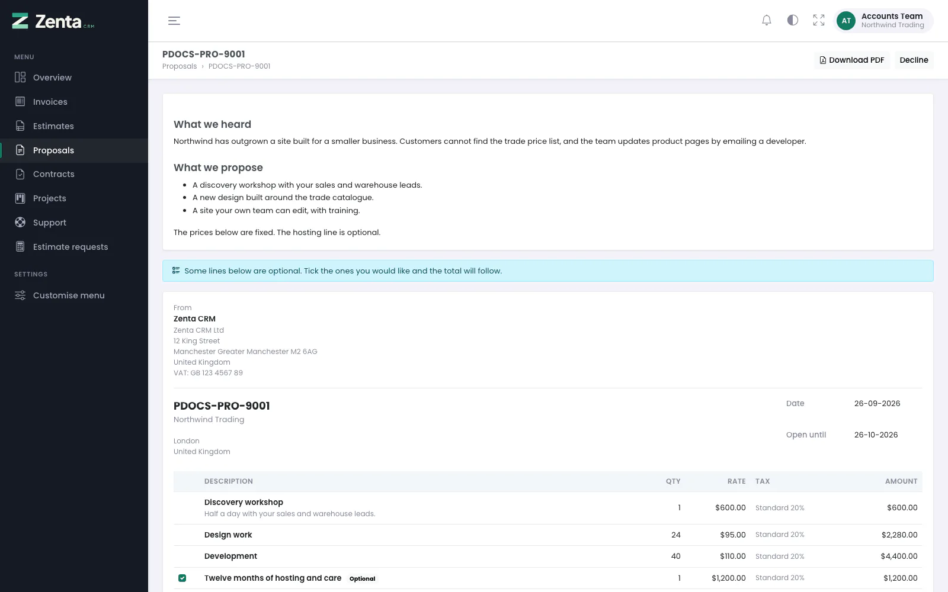Open Customise menu settings label

pyautogui.click(x=69, y=295)
